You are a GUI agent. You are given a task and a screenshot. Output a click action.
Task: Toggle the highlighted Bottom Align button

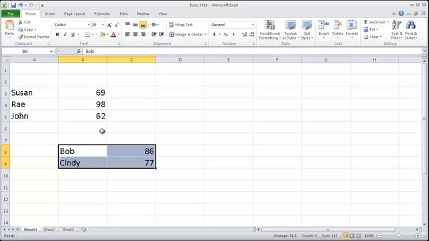click(143, 25)
